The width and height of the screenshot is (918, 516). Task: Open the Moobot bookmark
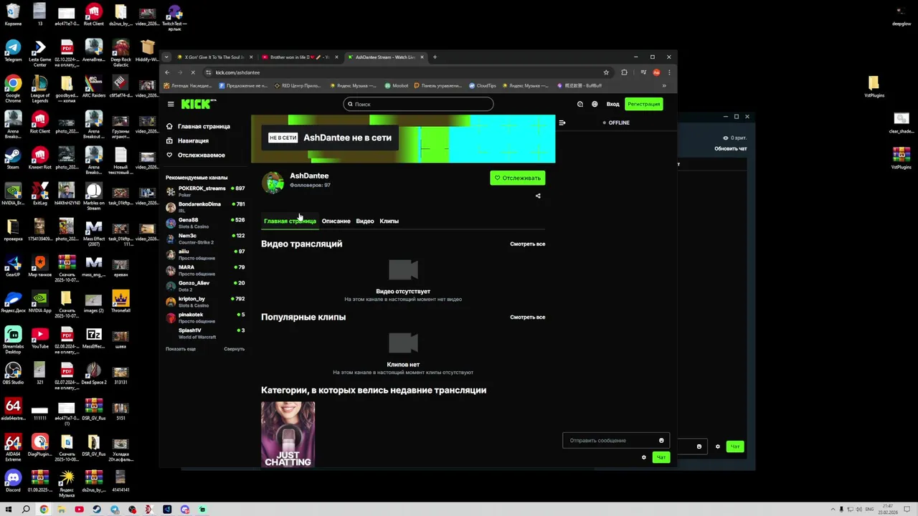(397, 85)
